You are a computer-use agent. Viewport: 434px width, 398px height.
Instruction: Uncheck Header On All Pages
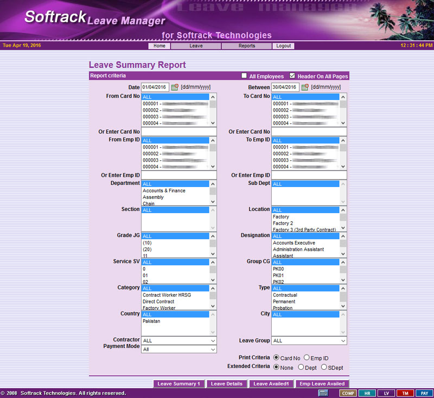[293, 76]
